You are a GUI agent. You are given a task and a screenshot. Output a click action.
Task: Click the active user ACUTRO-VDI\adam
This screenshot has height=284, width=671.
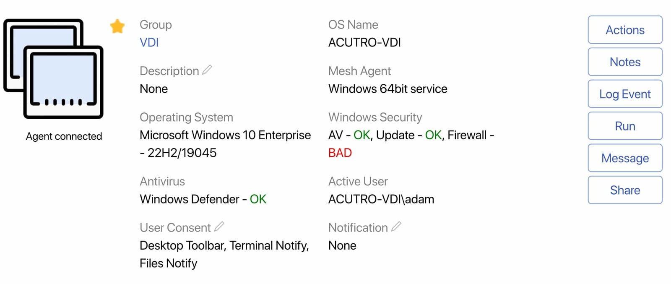pyautogui.click(x=381, y=199)
